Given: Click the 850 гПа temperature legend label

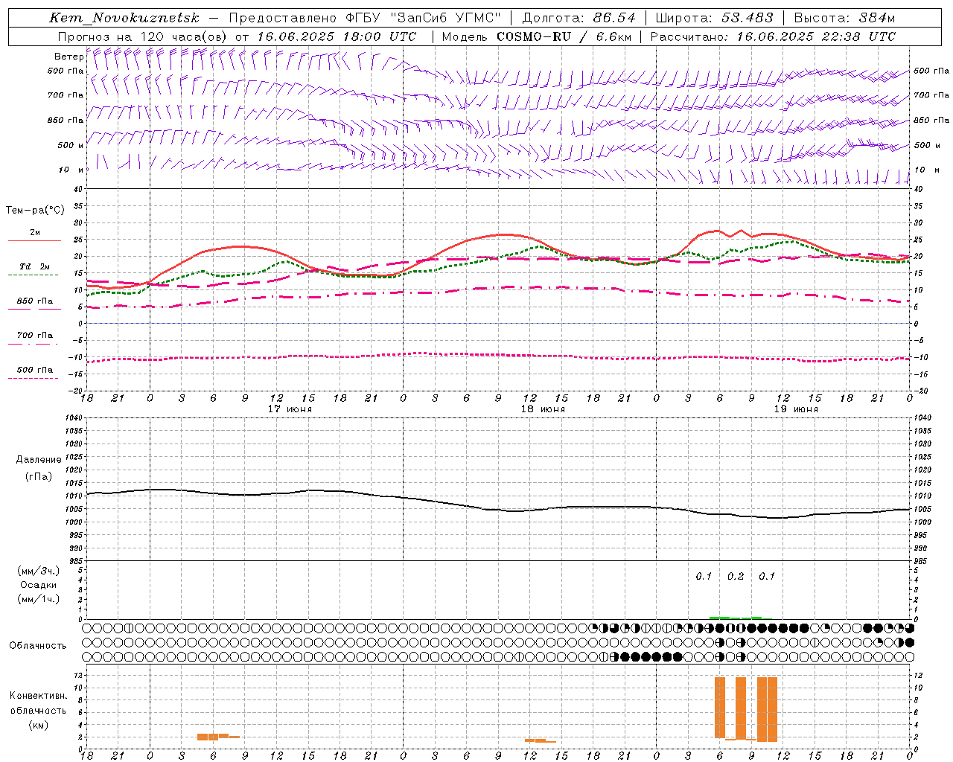Looking at the screenshot, I should pos(35,301).
